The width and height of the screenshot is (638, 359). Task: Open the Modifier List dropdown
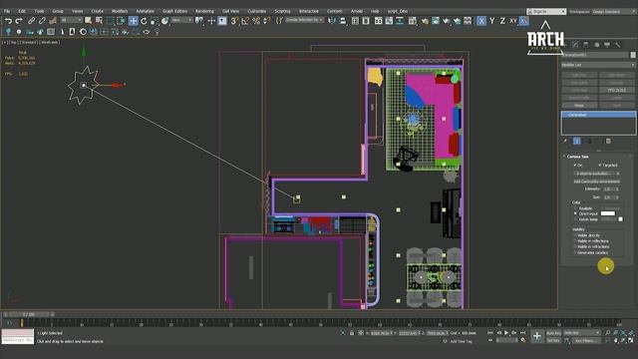(x=598, y=65)
